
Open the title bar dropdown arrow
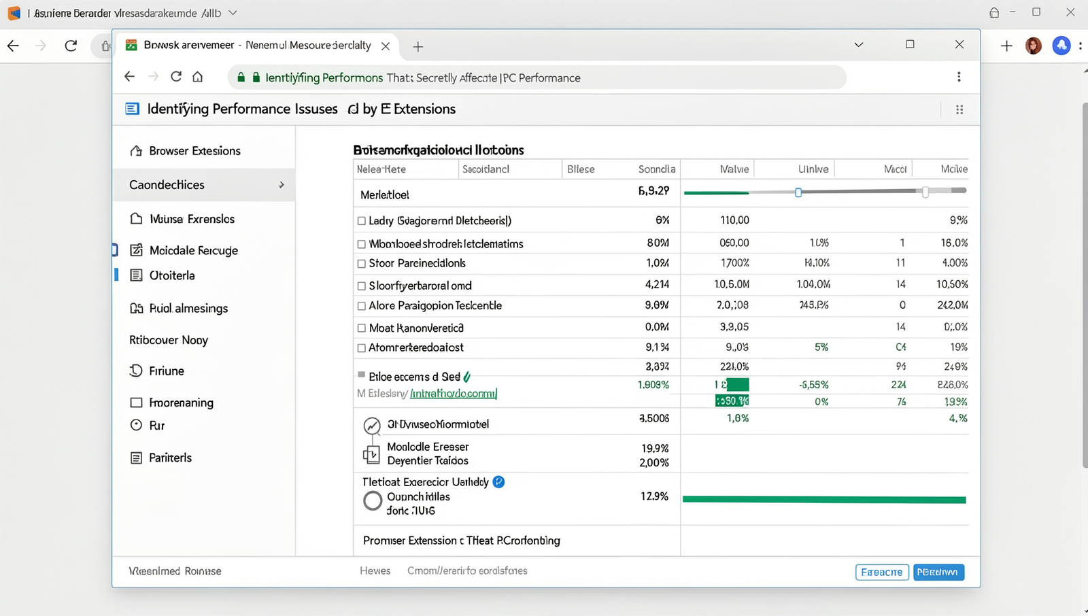[233, 13]
